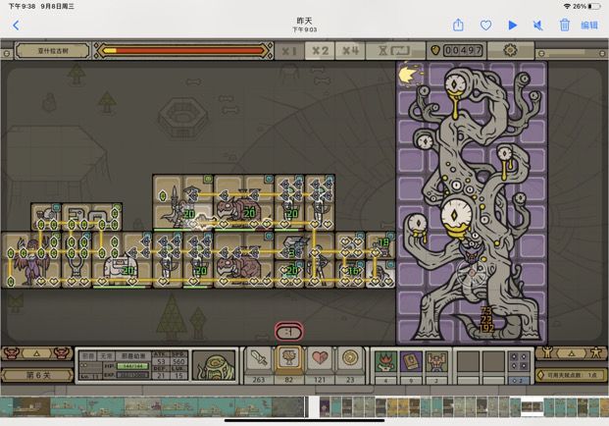Tap the yellow flame icon on purple grid

409,75
